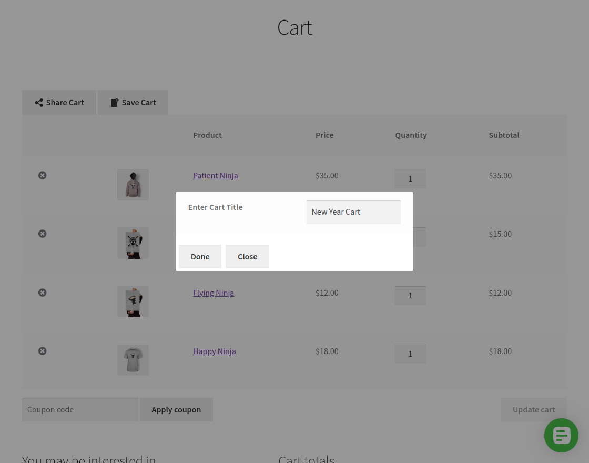Open the Flying Ninja product page
Image resolution: width=589 pixels, height=463 pixels.
(214, 293)
